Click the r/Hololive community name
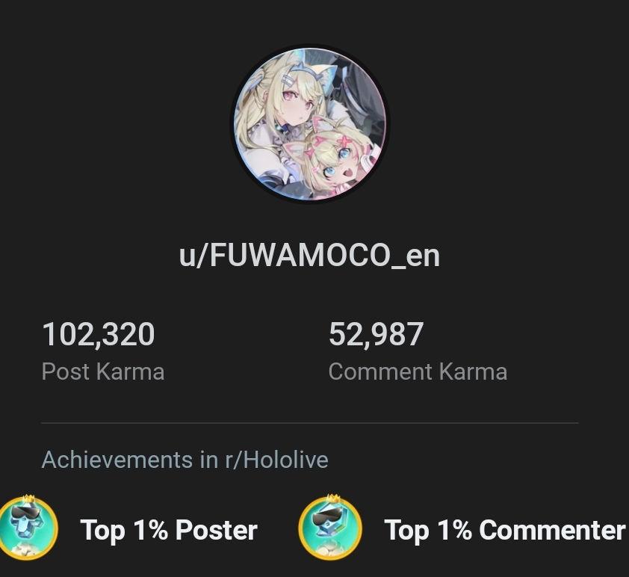Screen dimensions: 629x577 [x=276, y=460]
